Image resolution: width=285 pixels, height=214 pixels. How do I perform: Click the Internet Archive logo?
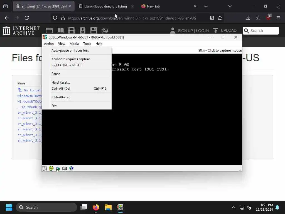coord(21,30)
